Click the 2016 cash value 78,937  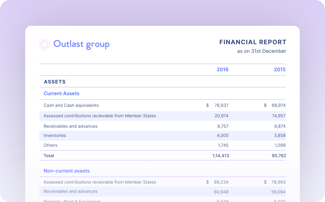point(221,105)
